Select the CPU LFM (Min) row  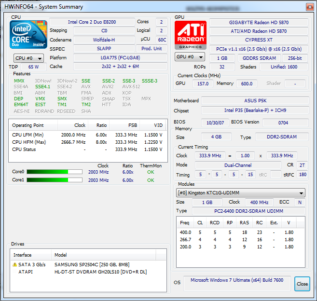[87, 135]
